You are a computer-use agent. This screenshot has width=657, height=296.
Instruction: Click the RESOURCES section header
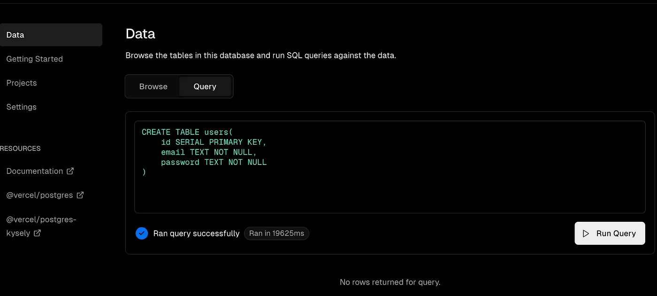coord(20,148)
